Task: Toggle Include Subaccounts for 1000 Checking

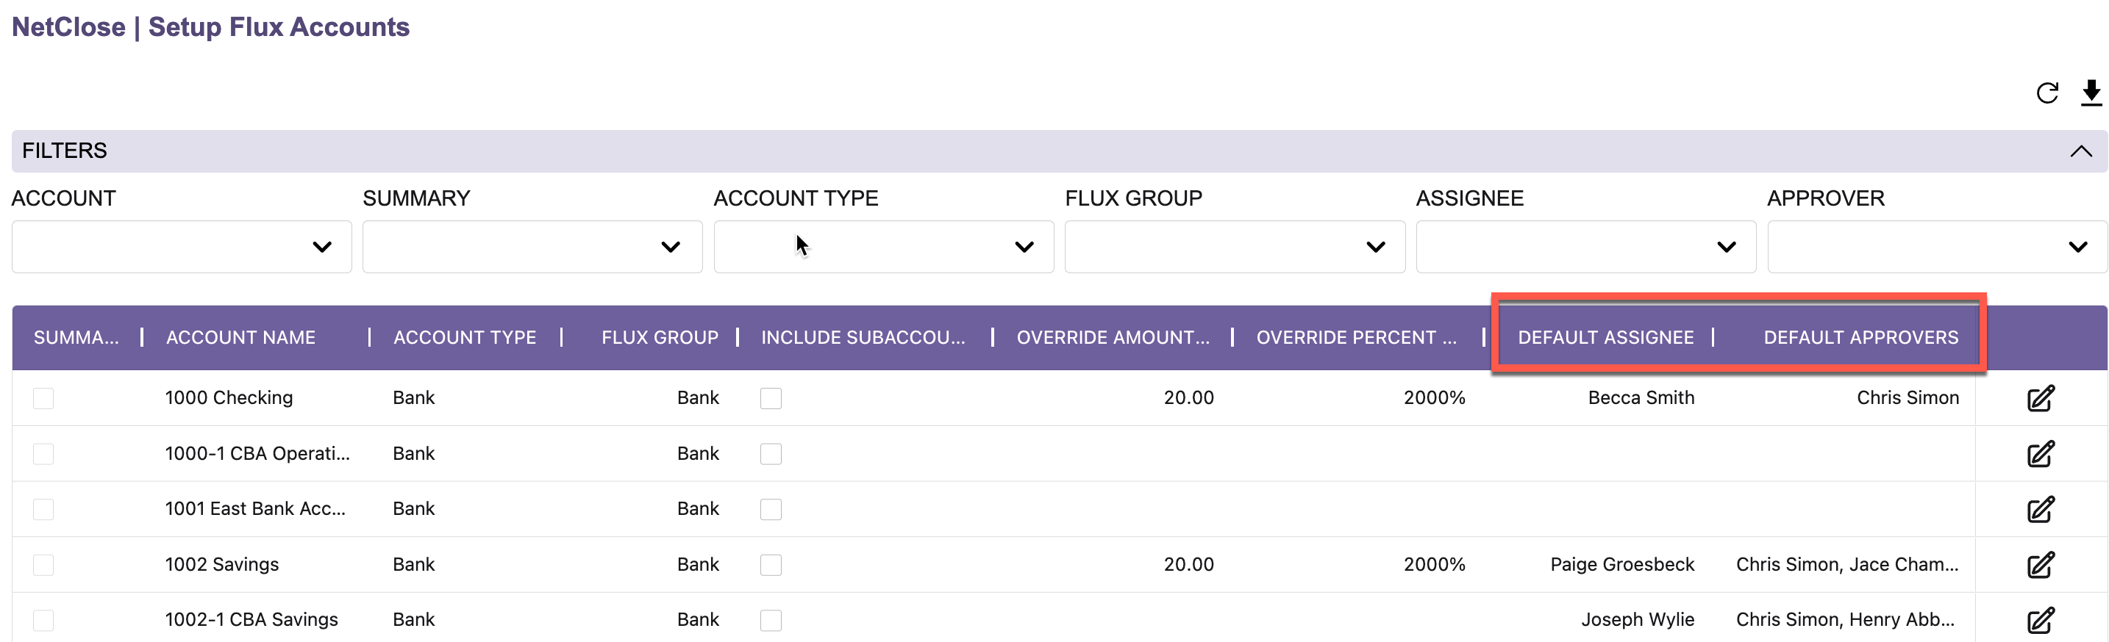Action: click(x=771, y=398)
